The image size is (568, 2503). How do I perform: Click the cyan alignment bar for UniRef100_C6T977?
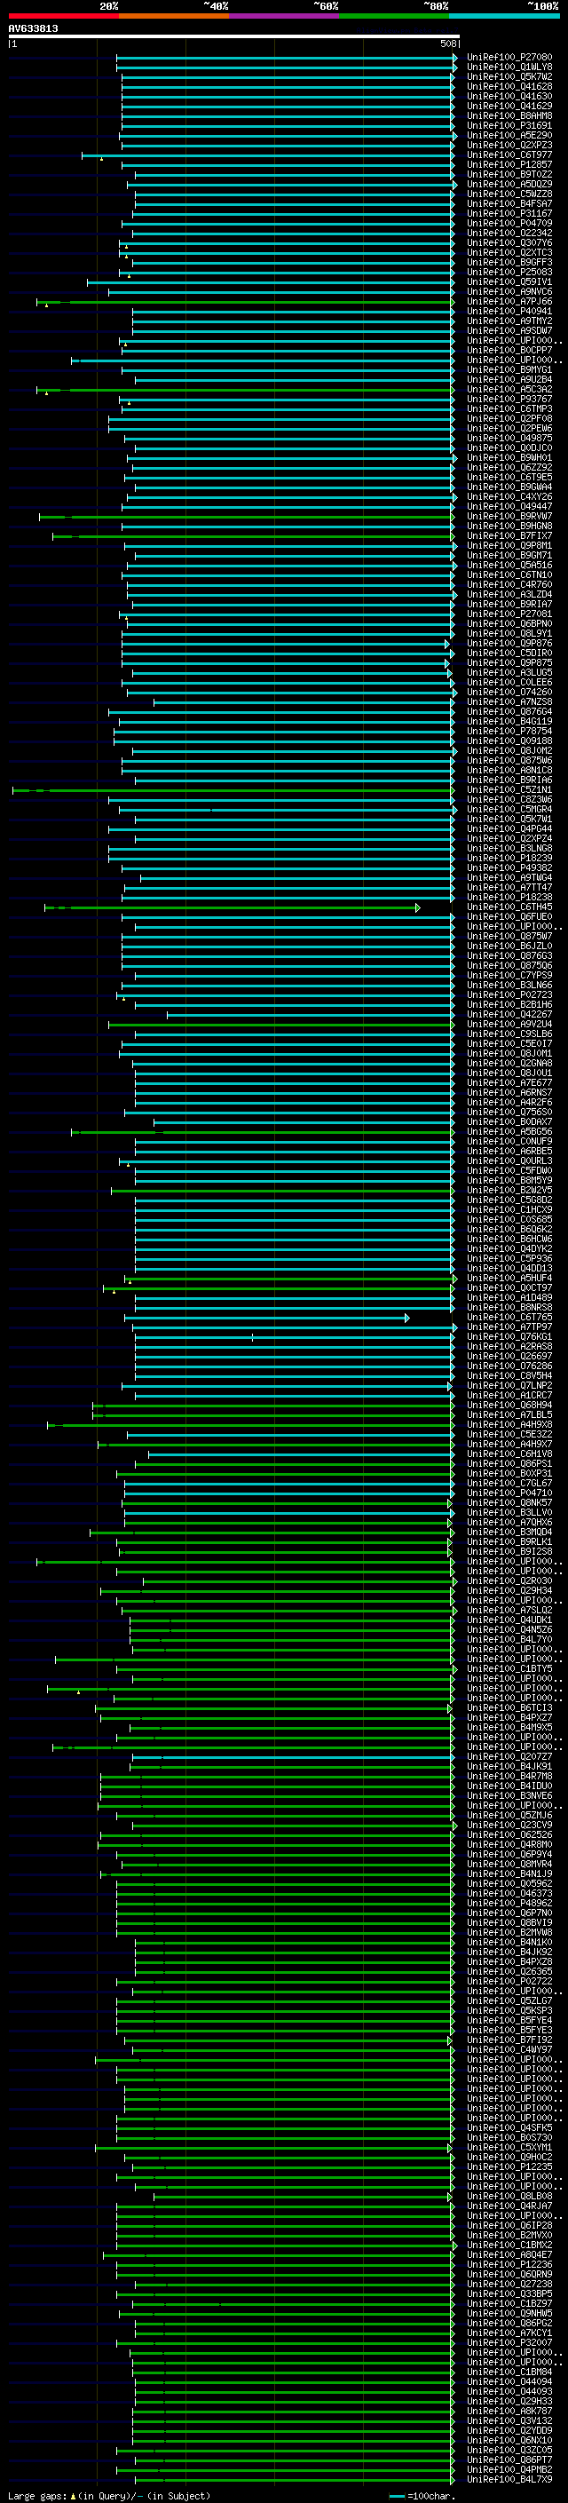[268, 155]
